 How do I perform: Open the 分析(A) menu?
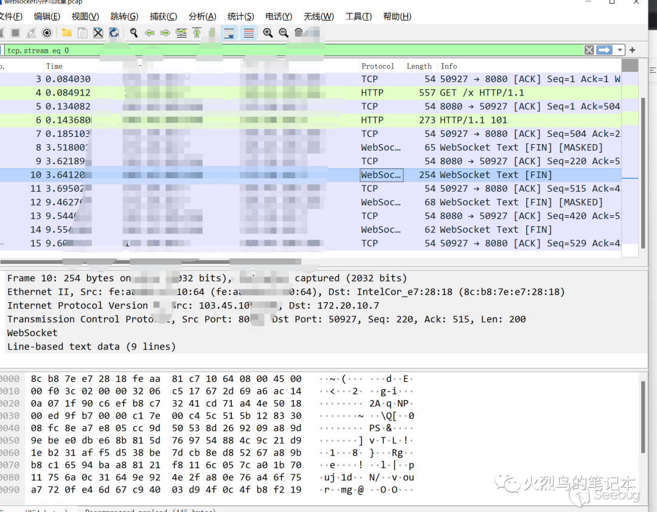(202, 16)
